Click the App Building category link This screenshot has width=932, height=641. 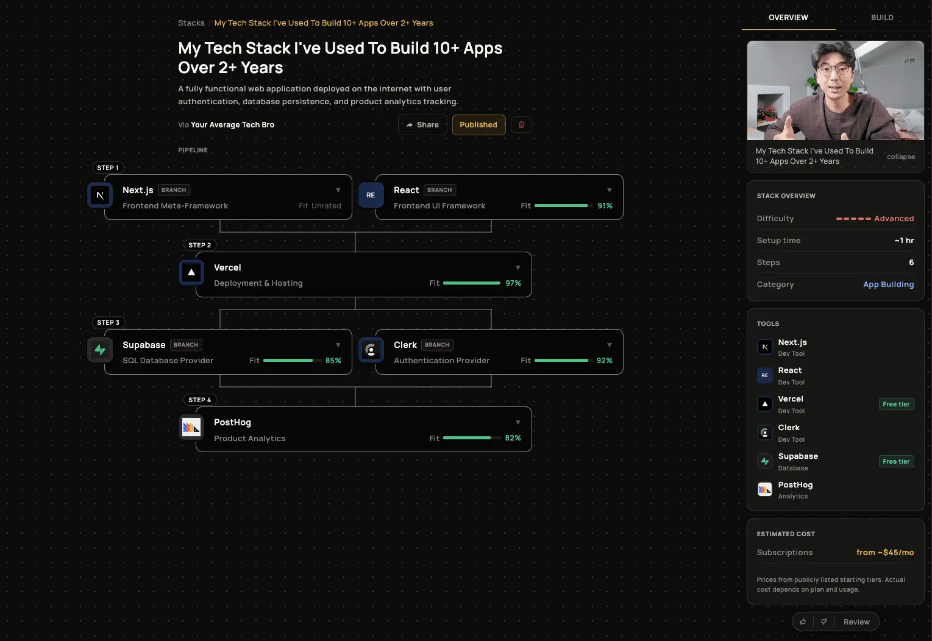888,285
